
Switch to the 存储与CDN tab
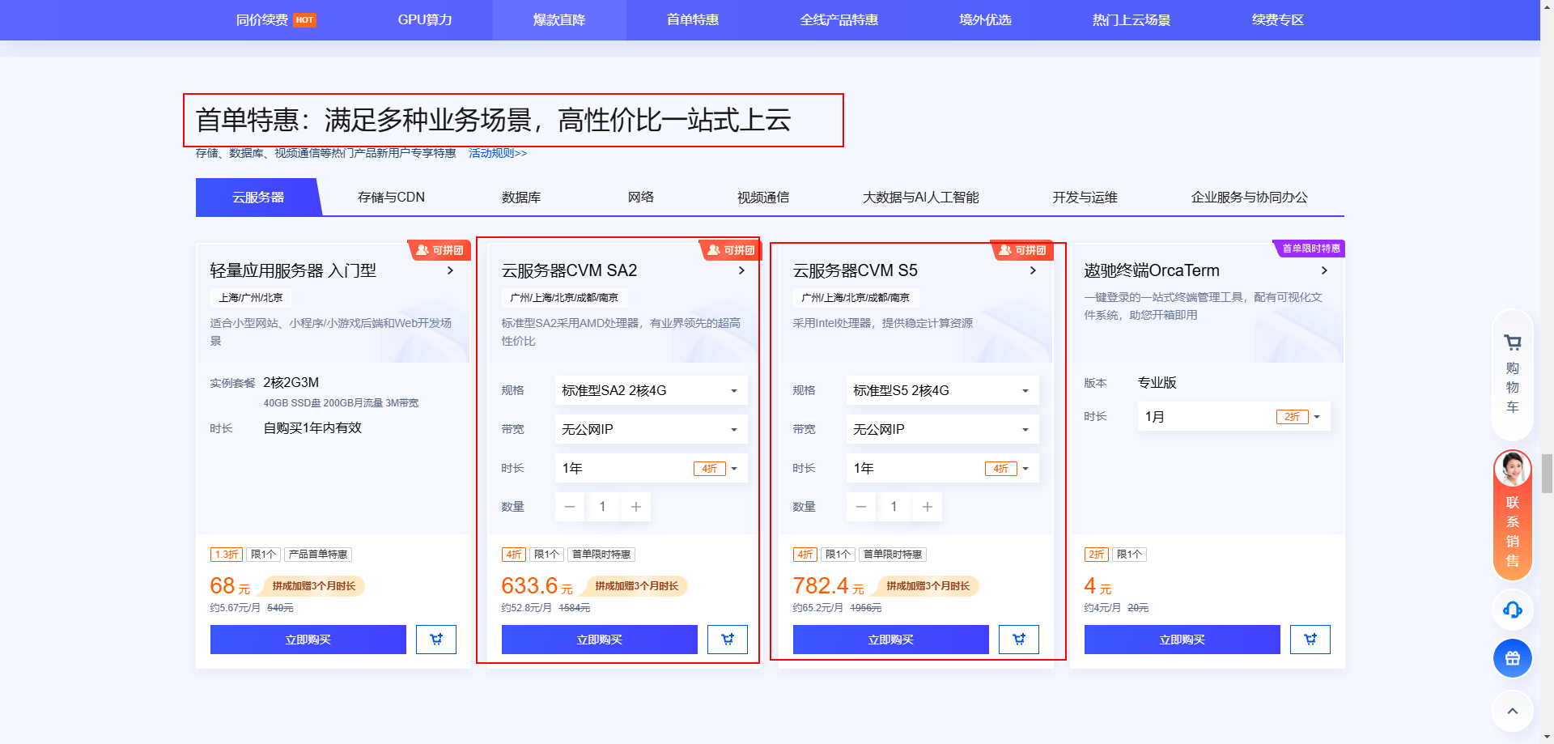tap(391, 198)
